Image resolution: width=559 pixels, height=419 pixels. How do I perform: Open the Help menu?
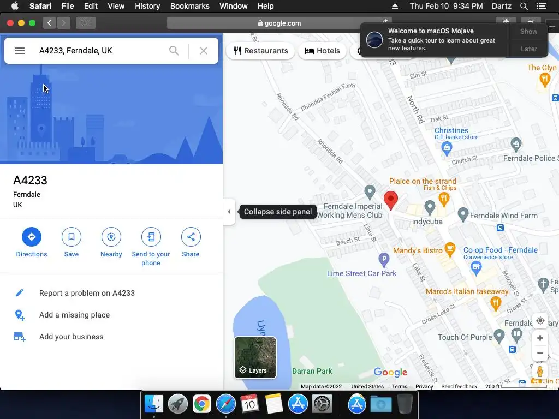(266, 6)
